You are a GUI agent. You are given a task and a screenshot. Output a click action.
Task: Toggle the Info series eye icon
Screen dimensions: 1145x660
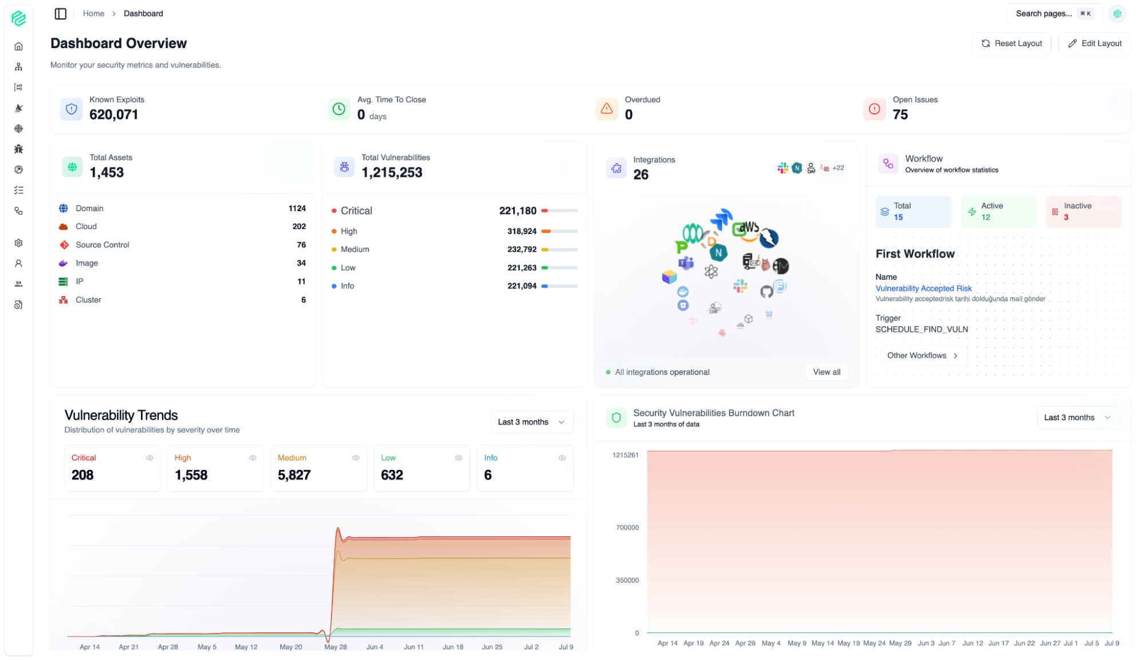[562, 458]
